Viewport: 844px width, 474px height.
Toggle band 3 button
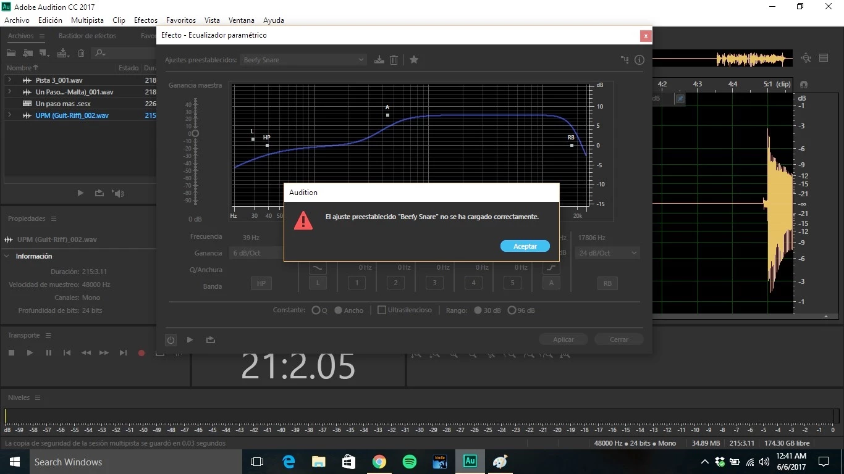pyautogui.click(x=434, y=283)
